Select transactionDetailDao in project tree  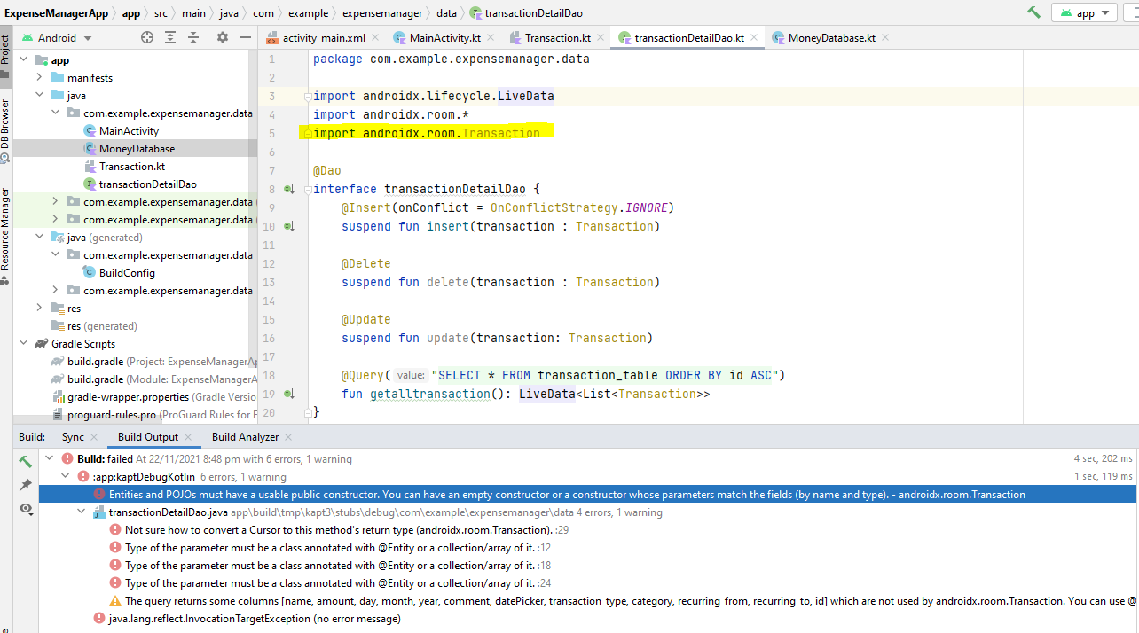point(147,184)
